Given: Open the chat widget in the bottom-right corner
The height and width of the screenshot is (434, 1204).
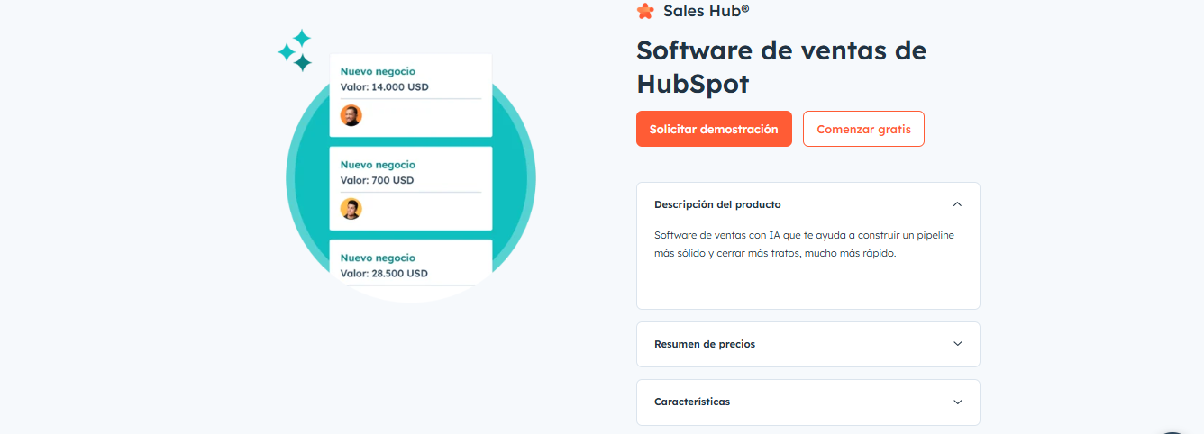Looking at the screenshot, I should pos(1181,427).
